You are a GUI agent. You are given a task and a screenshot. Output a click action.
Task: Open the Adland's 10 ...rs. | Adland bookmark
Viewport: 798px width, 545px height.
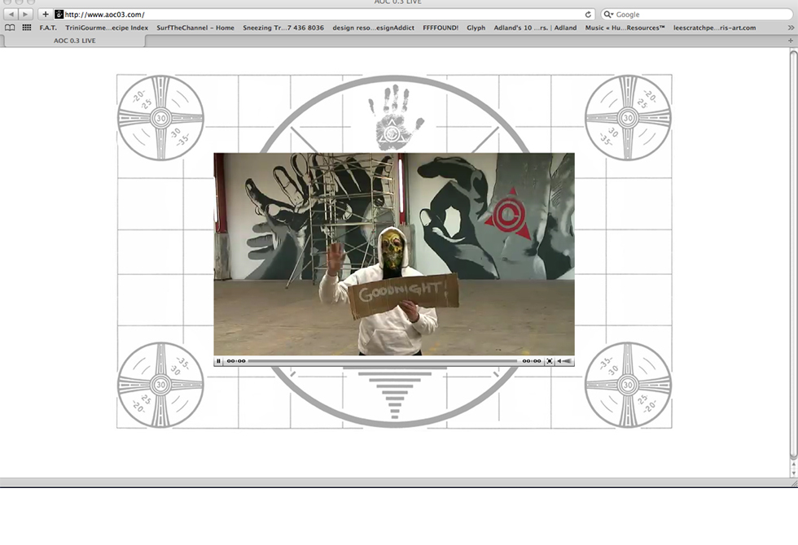535,28
